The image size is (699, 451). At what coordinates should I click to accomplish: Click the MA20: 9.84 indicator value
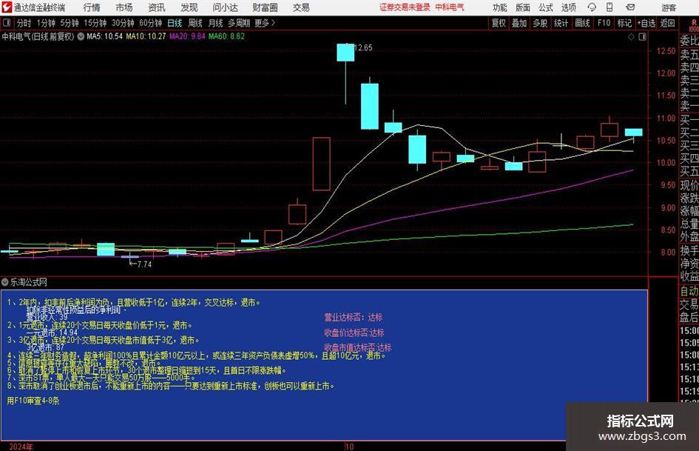point(187,36)
